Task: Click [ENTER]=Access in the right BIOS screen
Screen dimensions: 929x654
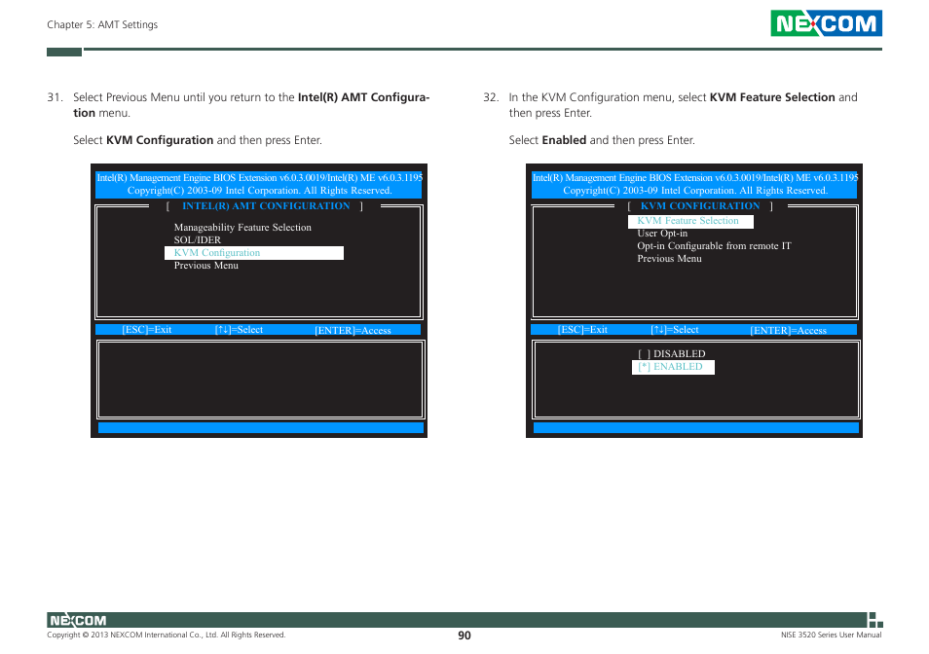Action: 789,330
